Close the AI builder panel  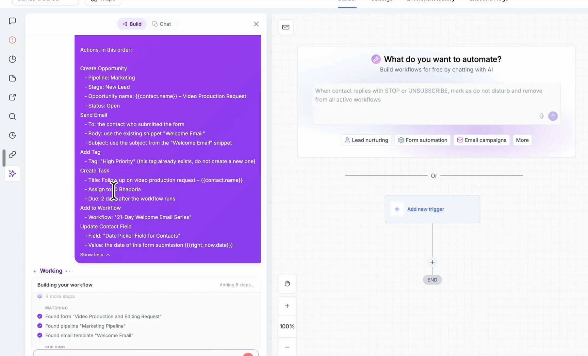click(x=256, y=24)
